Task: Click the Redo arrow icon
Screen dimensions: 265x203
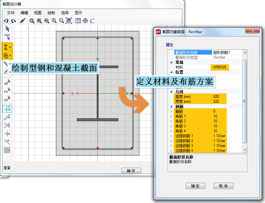Action: click(x=13, y=21)
